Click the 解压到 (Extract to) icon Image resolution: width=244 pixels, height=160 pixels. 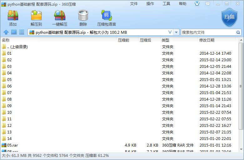point(36,15)
